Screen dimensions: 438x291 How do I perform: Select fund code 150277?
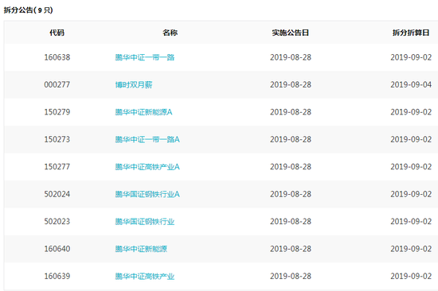pyautogui.click(x=57, y=167)
